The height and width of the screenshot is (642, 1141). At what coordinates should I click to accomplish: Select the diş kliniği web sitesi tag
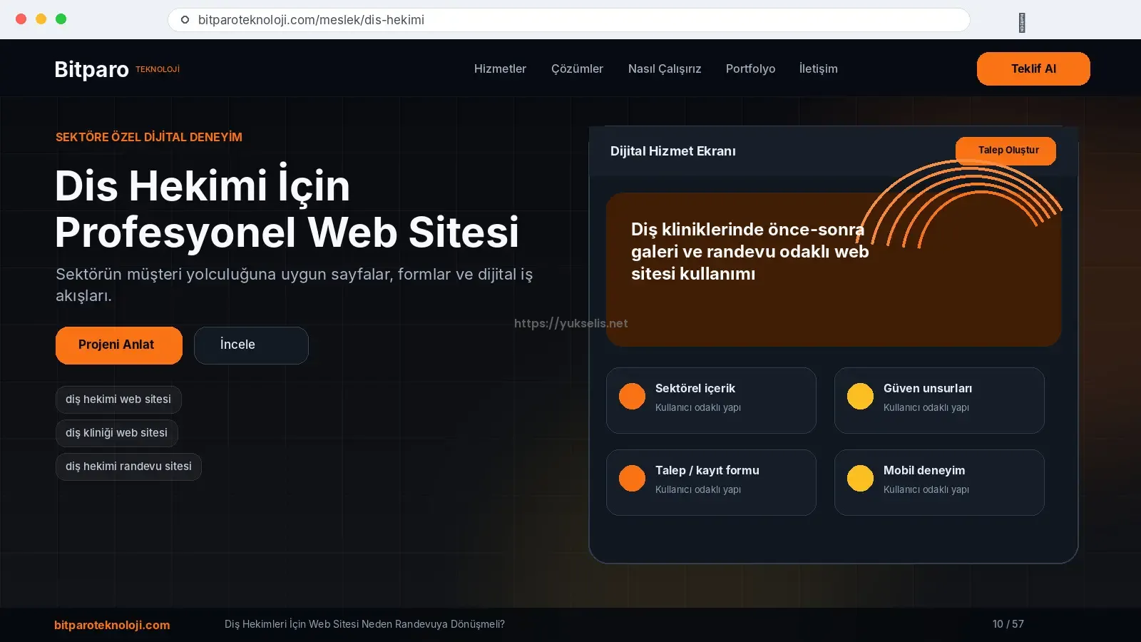[117, 433]
